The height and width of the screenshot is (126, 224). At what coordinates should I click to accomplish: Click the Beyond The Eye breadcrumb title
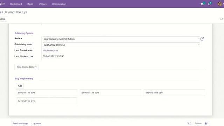[15, 12]
